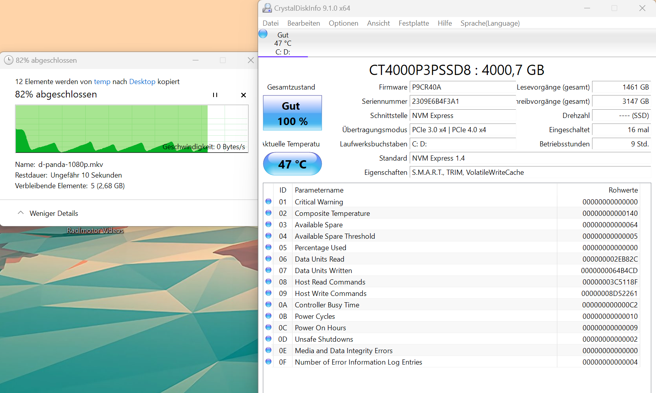This screenshot has height=393, width=656.
Task: Click the 'Composite Temperature' parameter name
Action: [x=332, y=213]
